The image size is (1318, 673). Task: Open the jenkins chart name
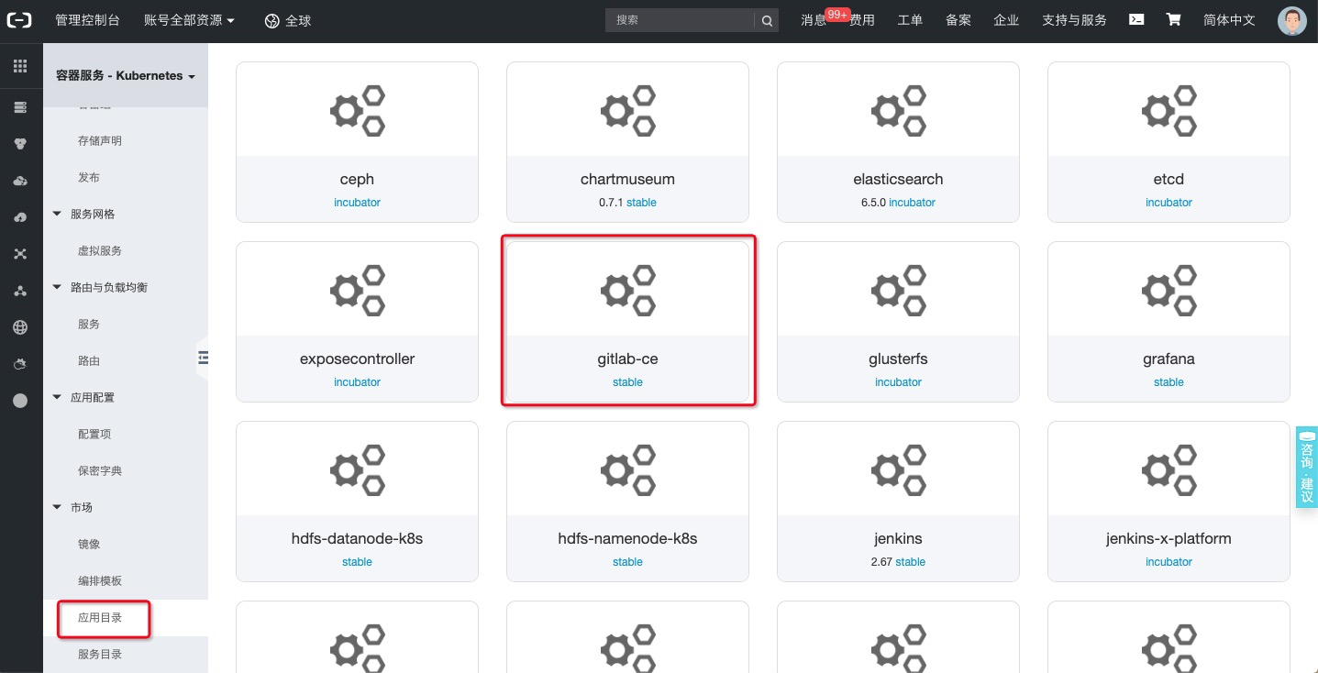(898, 538)
